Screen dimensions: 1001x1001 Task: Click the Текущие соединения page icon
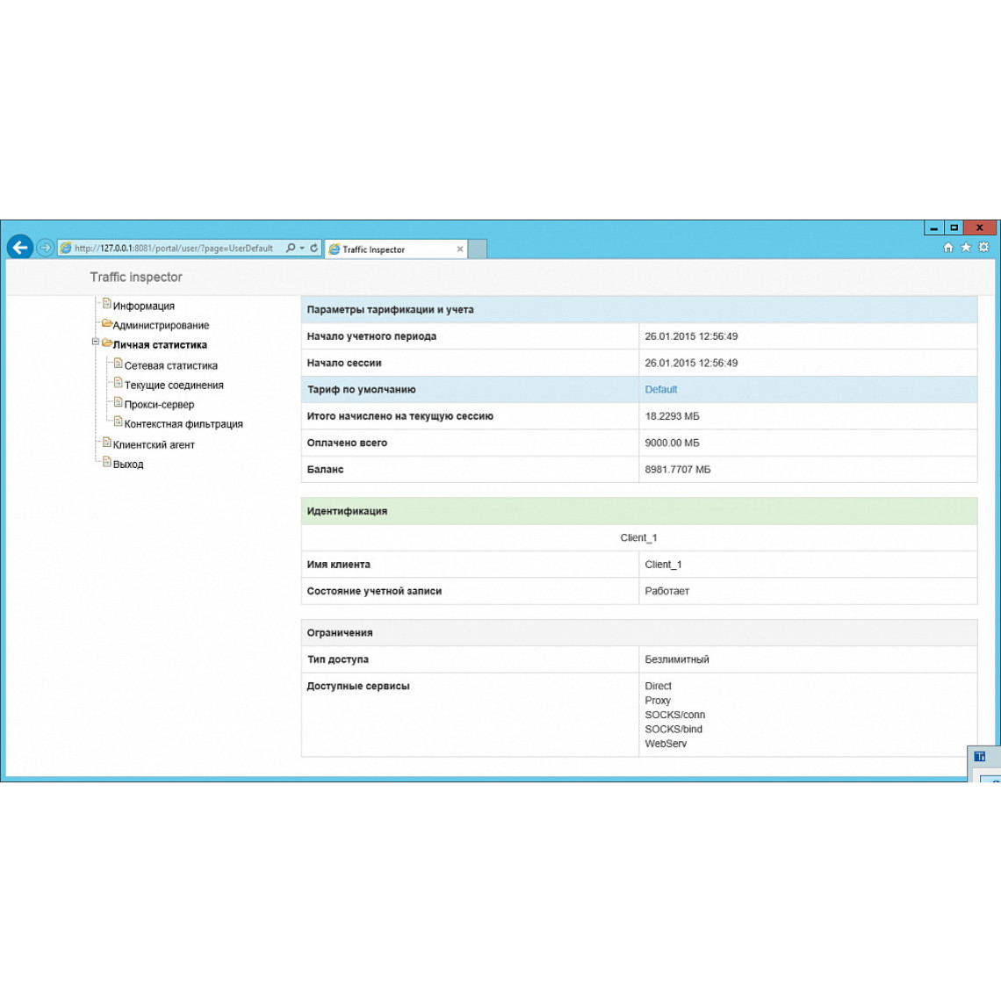[119, 383]
